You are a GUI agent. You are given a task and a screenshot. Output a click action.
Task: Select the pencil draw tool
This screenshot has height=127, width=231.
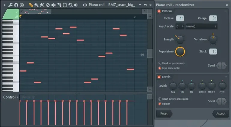coord(31,5)
